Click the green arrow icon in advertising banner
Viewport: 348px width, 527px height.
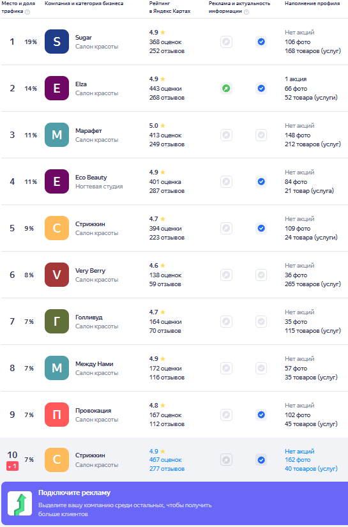tap(20, 503)
